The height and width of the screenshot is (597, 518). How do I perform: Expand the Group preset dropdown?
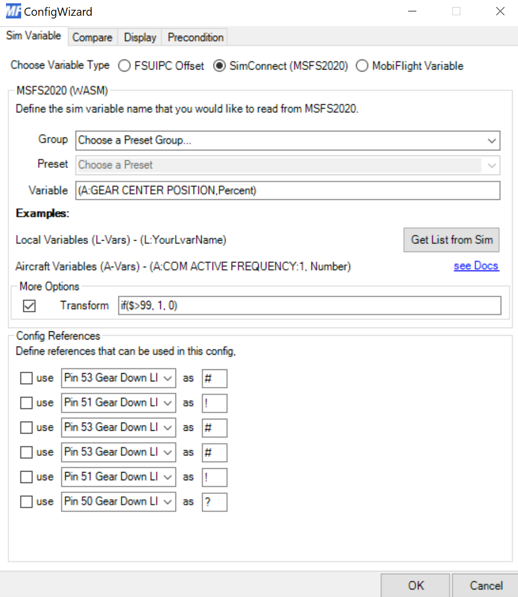288,141
